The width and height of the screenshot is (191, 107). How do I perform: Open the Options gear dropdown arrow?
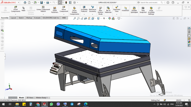pyautogui.click(x=77, y=2)
